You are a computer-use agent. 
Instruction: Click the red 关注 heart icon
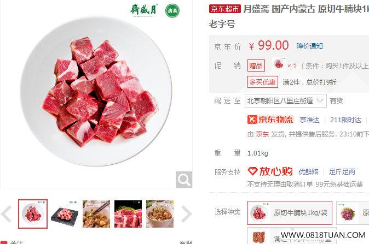coord(4,242)
